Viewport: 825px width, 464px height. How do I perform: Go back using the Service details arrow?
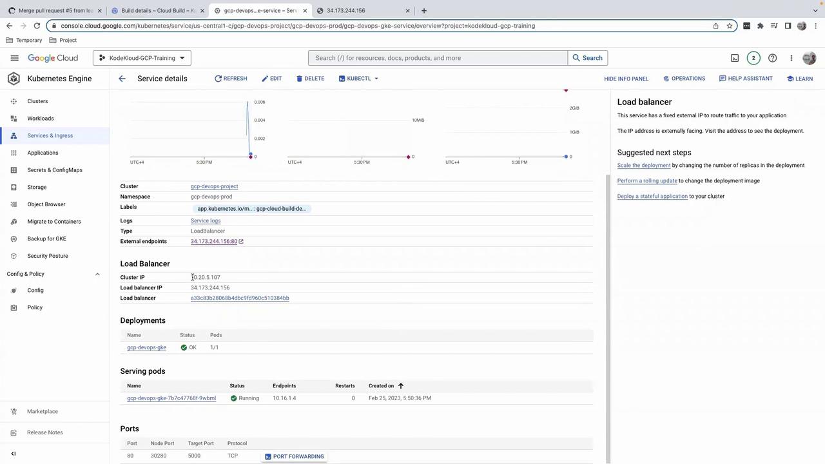pos(122,79)
